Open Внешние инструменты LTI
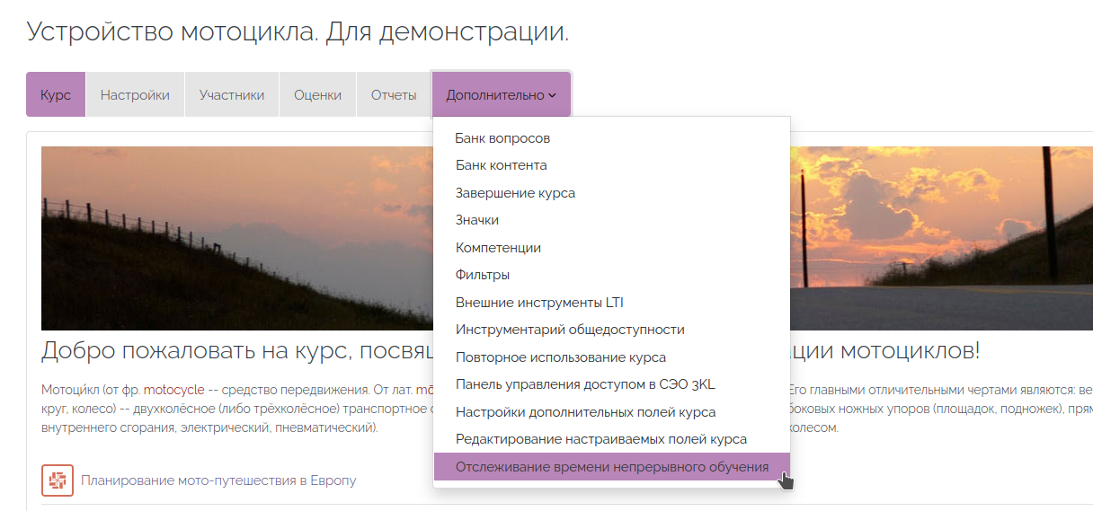This screenshot has height=511, width=1093. click(539, 303)
